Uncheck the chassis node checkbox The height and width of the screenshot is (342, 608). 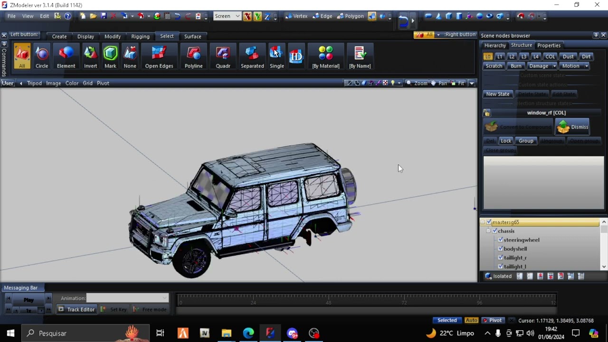[494, 231]
